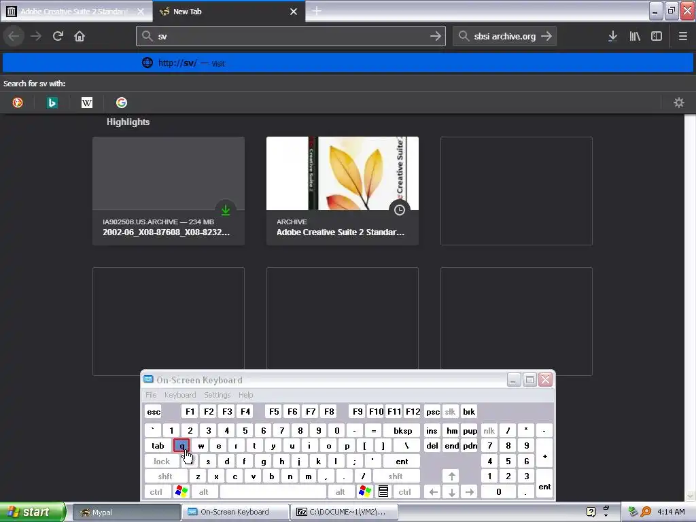The height and width of the screenshot is (522, 696).
Task: Open the downloads panel
Action: [x=612, y=36]
